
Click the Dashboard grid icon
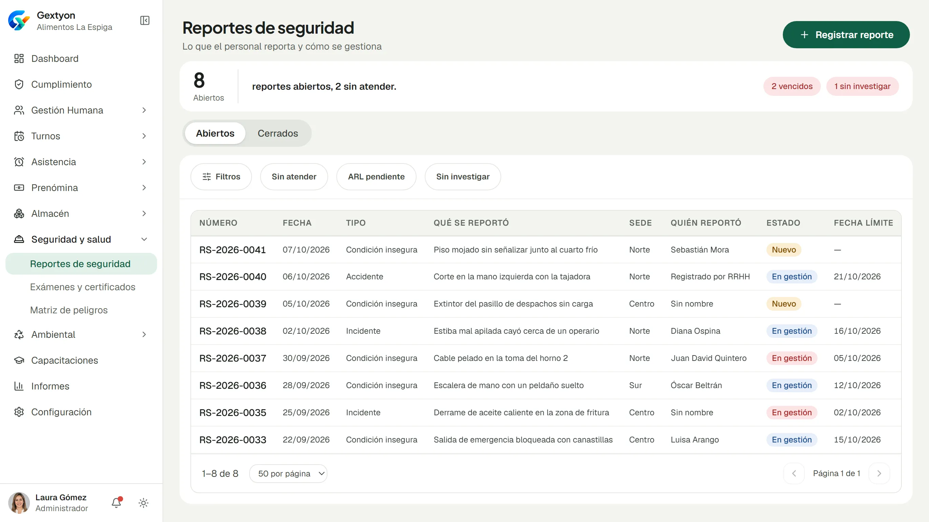coord(19,58)
